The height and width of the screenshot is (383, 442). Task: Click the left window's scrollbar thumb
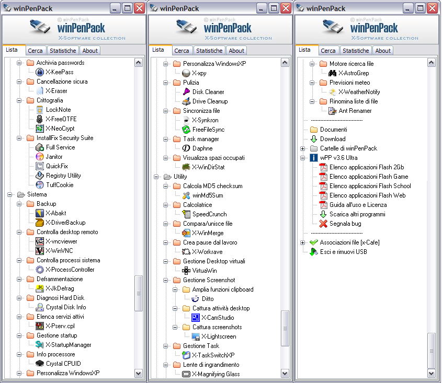pyautogui.click(x=139, y=293)
